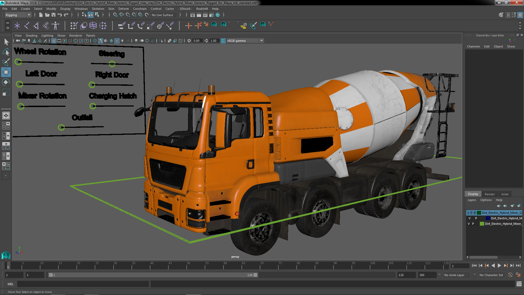Click frame 60 on the time slider
This screenshot has height=295, width=524.
point(225,265)
